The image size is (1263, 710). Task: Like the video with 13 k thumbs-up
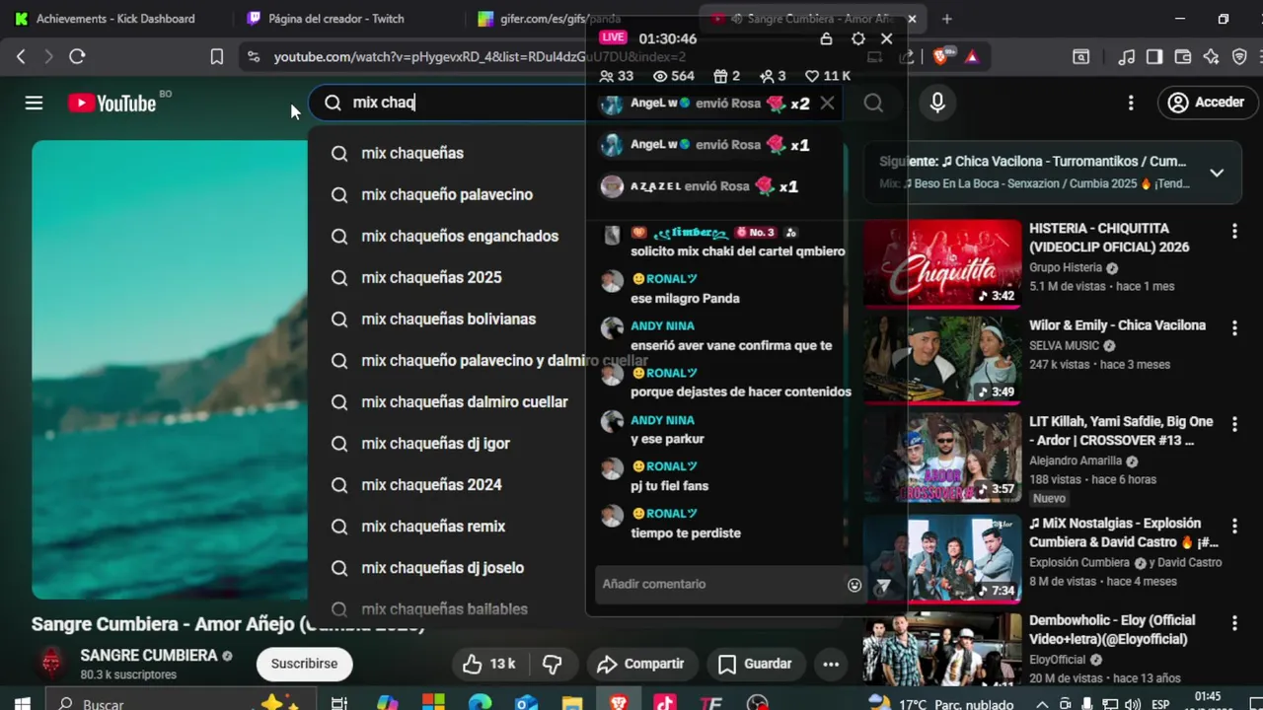point(489,664)
